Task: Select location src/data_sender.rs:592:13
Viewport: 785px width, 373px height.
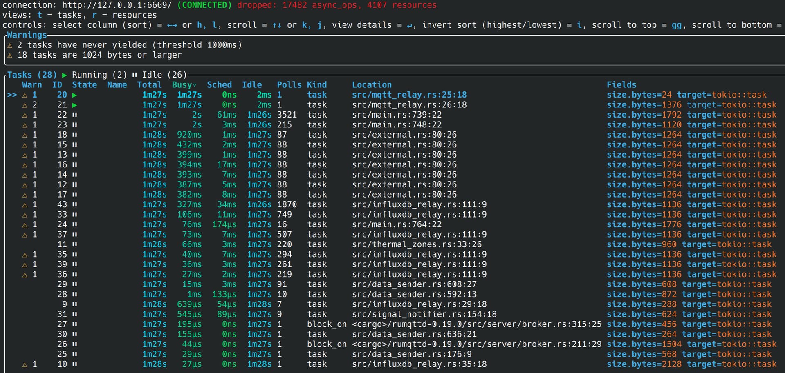Action: tap(414, 295)
